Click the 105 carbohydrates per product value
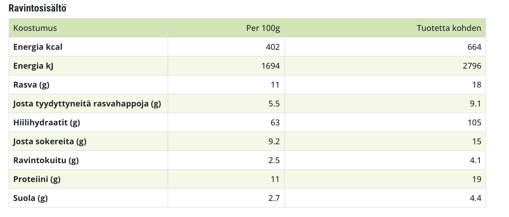This screenshot has height=217, width=509. tap(474, 123)
